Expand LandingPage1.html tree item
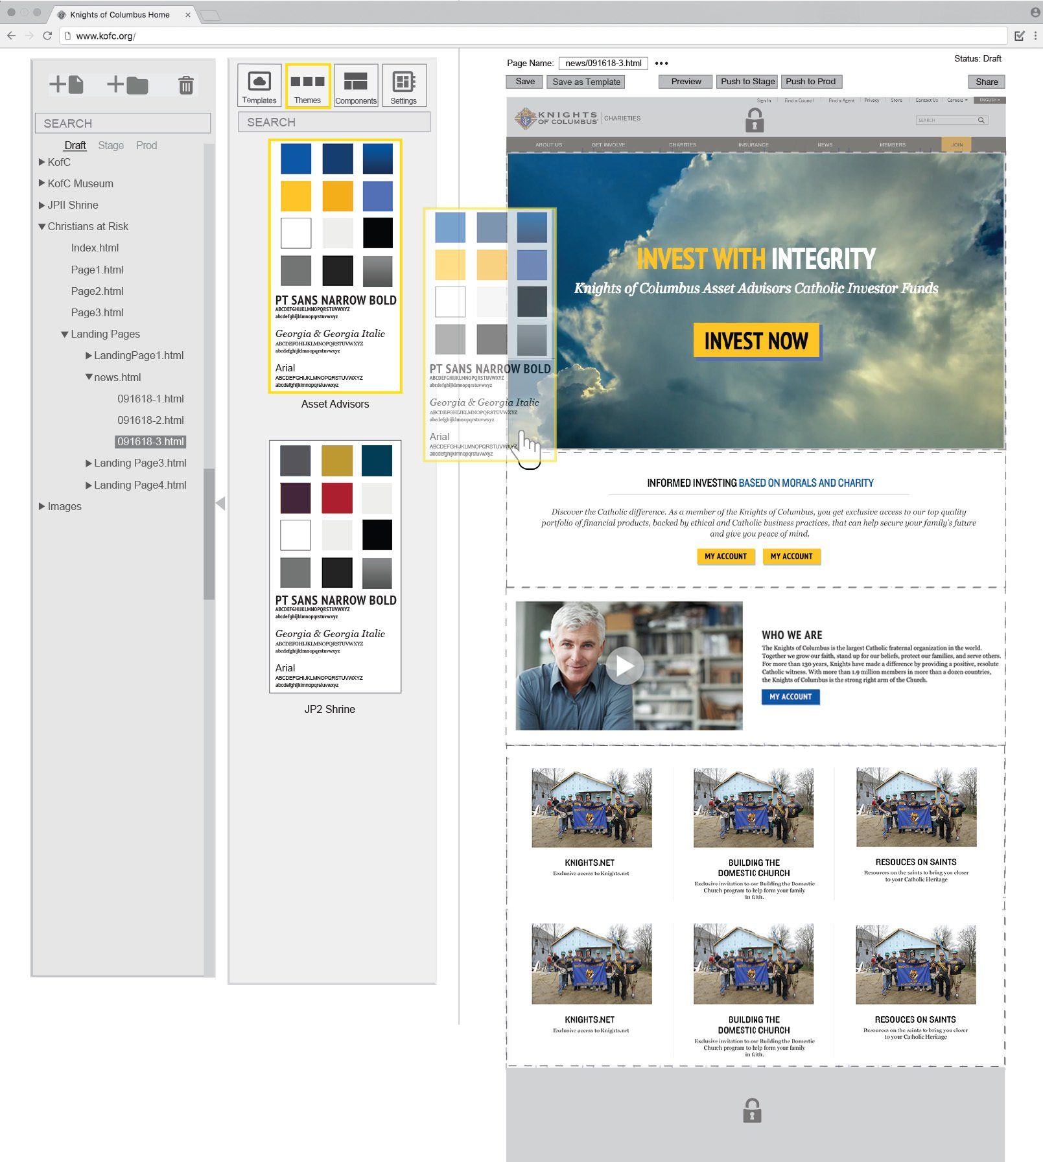This screenshot has width=1043, height=1162. (x=88, y=355)
